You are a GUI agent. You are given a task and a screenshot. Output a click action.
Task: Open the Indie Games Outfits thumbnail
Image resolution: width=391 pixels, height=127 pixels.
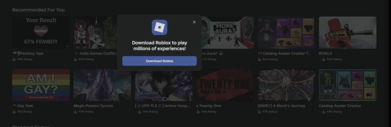95,33
